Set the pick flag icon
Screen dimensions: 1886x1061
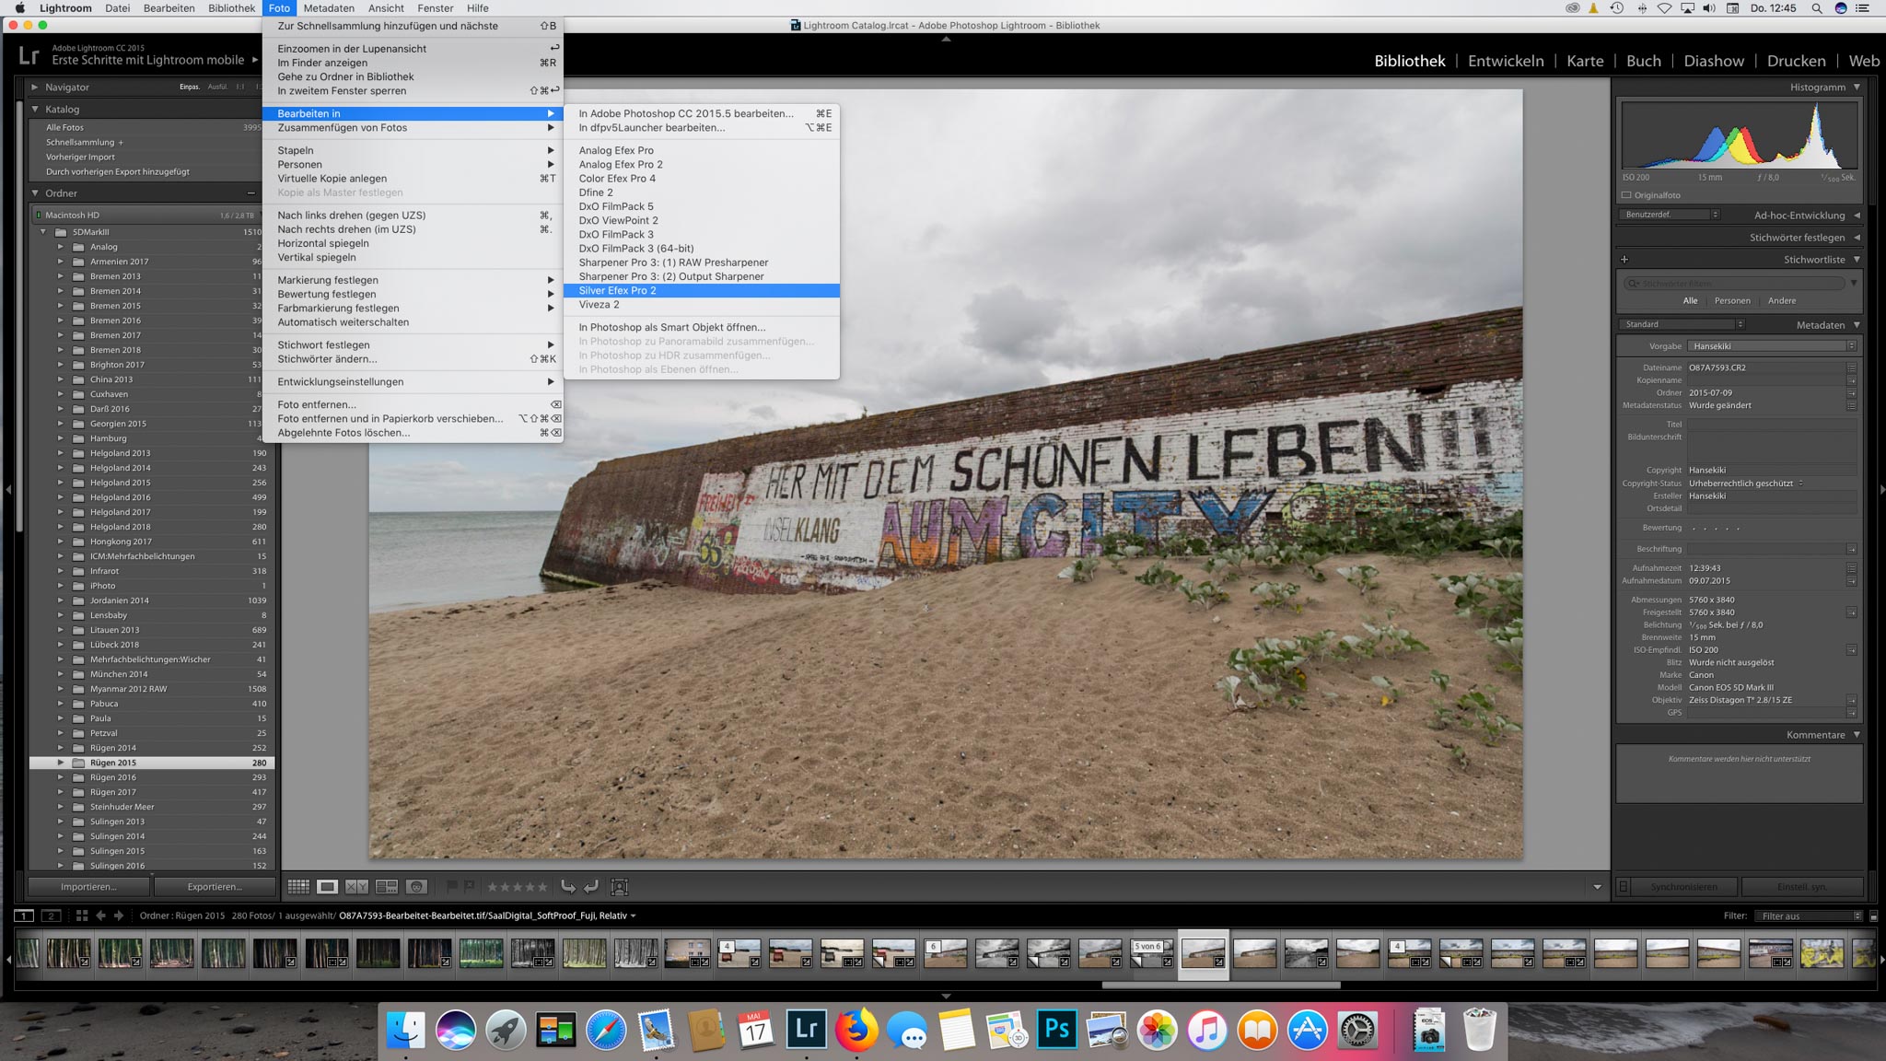452,887
